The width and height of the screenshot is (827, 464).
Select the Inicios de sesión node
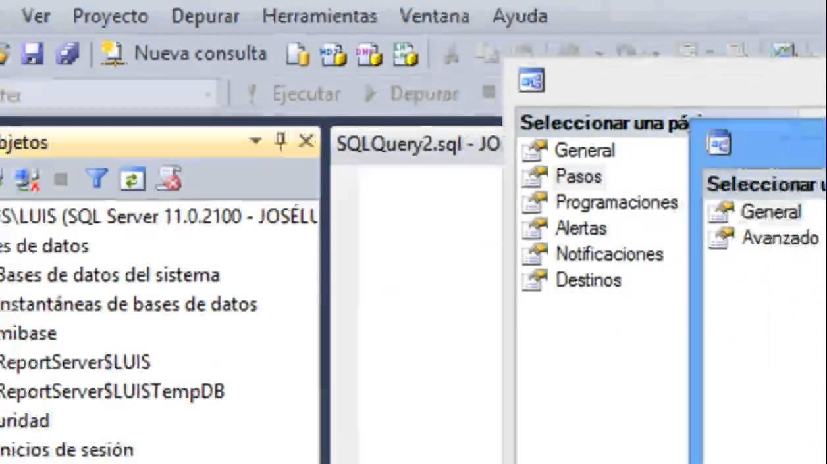(67, 450)
